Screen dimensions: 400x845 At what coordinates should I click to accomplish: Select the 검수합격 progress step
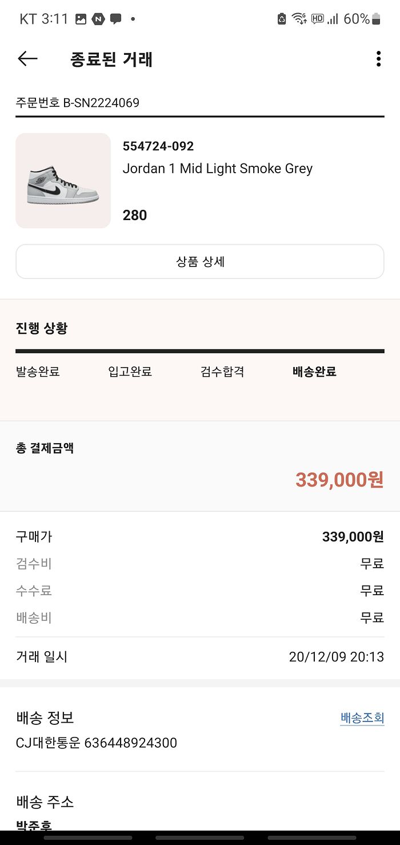[x=222, y=372]
